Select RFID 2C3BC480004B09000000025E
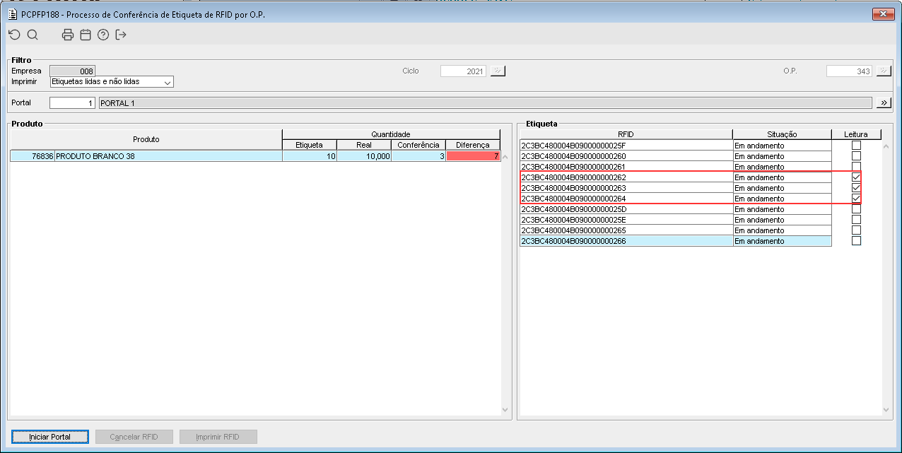902x453 pixels. (x=626, y=220)
